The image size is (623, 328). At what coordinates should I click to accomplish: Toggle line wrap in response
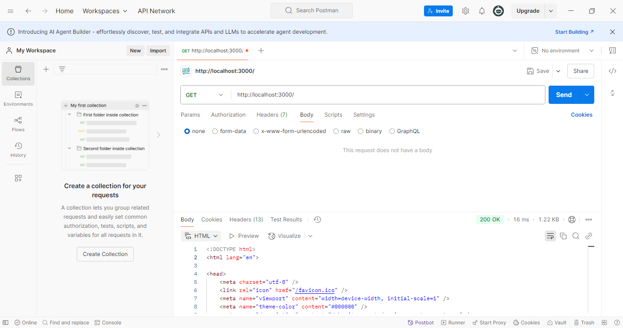(550, 236)
